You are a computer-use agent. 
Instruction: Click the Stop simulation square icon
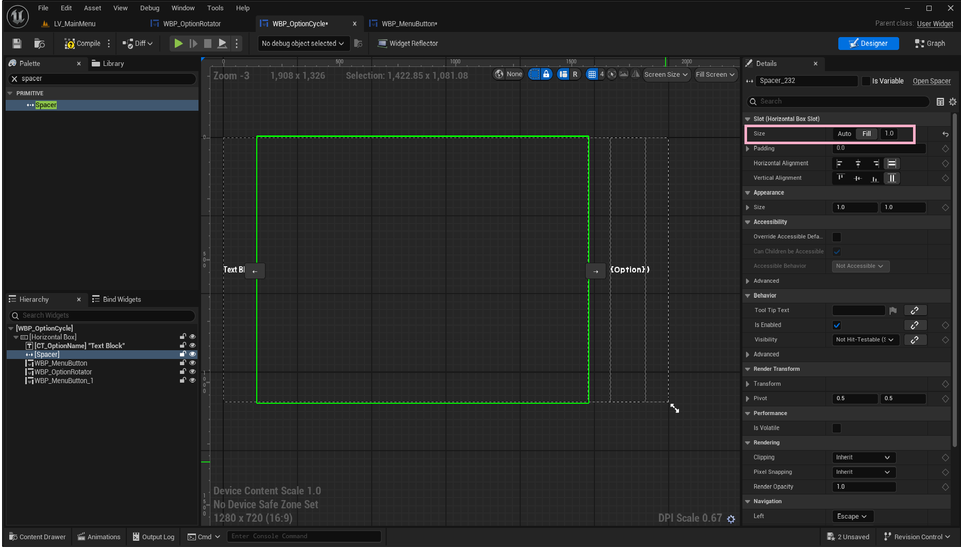[x=208, y=44]
